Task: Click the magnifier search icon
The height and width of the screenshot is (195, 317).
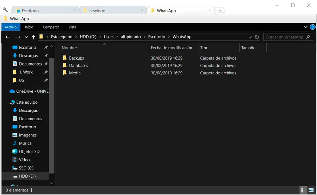Action: click(x=308, y=37)
